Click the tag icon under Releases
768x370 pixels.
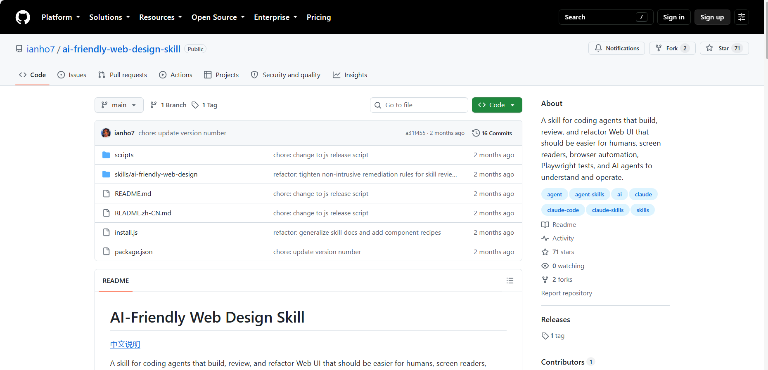(x=545, y=336)
